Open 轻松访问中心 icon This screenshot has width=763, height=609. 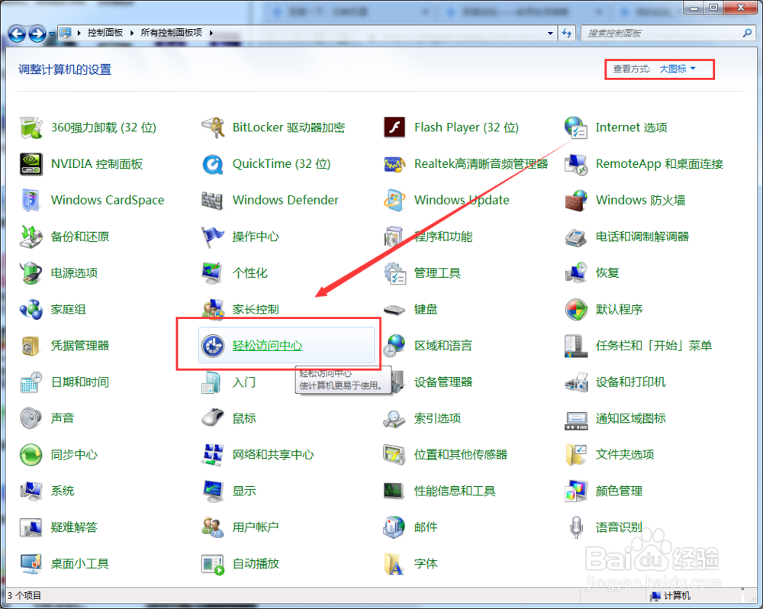tap(213, 346)
